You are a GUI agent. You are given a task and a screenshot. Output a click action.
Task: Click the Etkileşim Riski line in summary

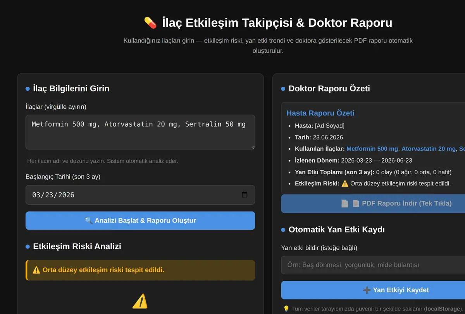373,184
